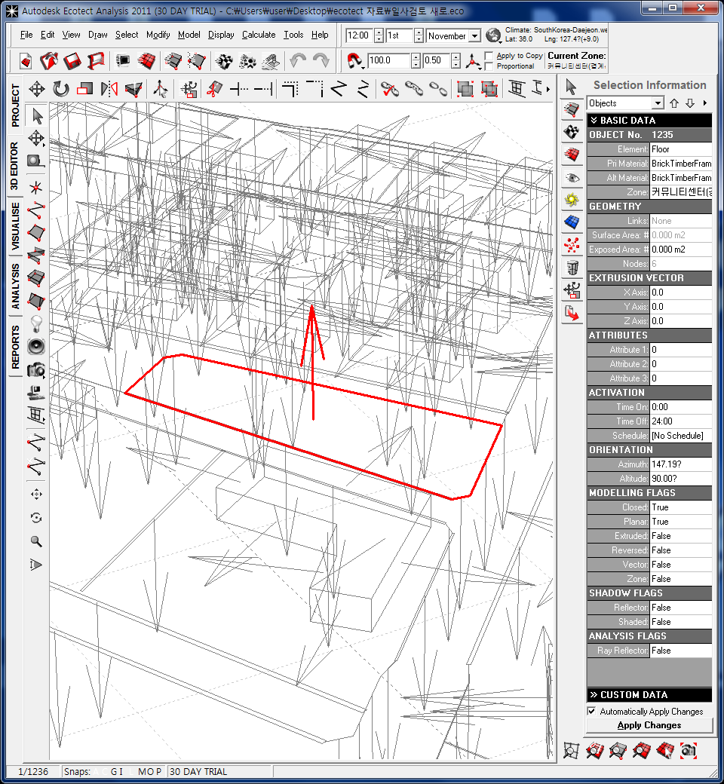Click the light bulb light source tool

pos(35,323)
